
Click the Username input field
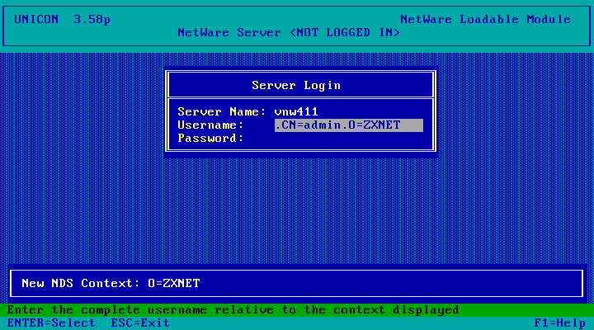pos(348,125)
